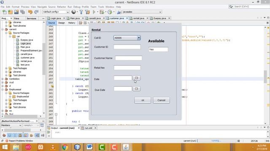Switch to the rental.java tab

tap(138, 18)
